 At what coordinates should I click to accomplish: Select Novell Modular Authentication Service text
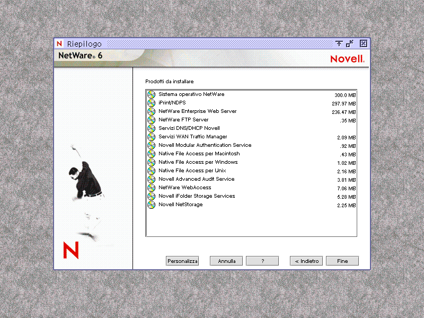click(205, 145)
